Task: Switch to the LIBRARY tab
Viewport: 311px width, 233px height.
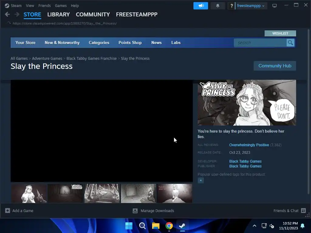Action: click(x=59, y=15)
